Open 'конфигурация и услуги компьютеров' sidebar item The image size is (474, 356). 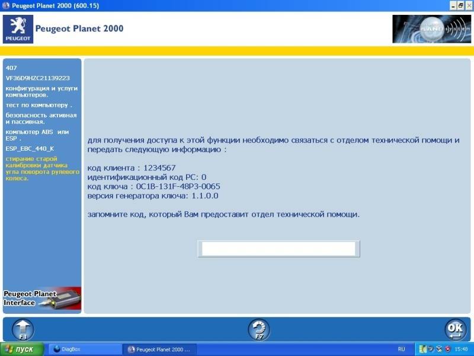tap(41, 91)
